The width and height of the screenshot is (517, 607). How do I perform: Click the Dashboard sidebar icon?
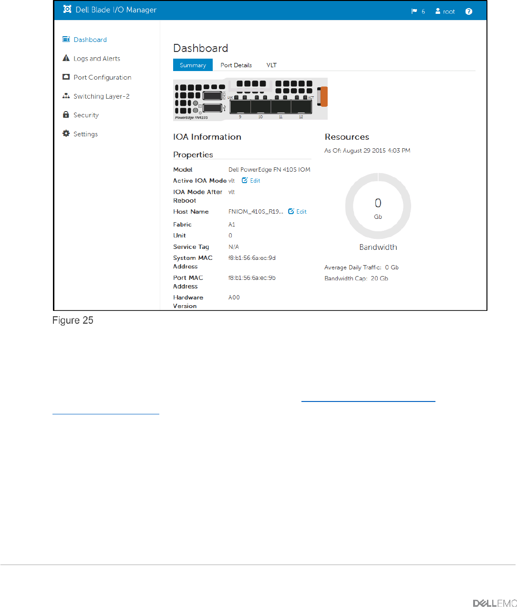click(66, 39)
